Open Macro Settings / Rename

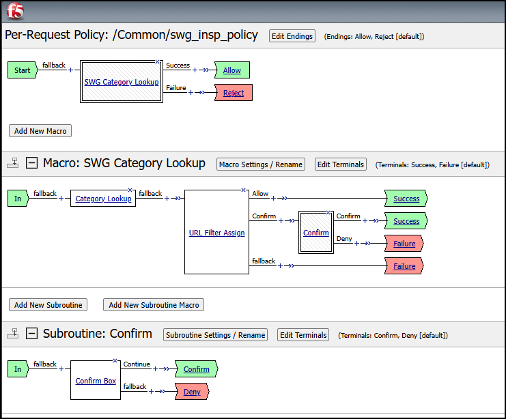[x=261, y=164]
